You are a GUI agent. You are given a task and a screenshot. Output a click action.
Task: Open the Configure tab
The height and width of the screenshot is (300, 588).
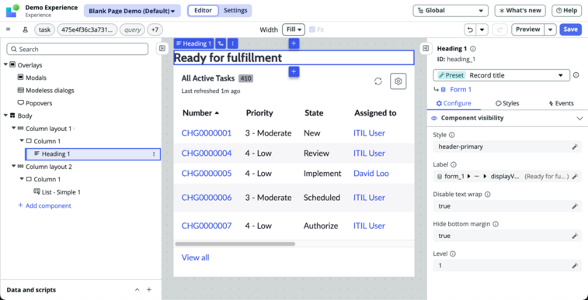coord(454,103)
